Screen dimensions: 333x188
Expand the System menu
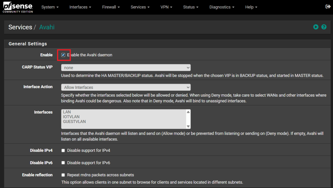click(50, 7)
